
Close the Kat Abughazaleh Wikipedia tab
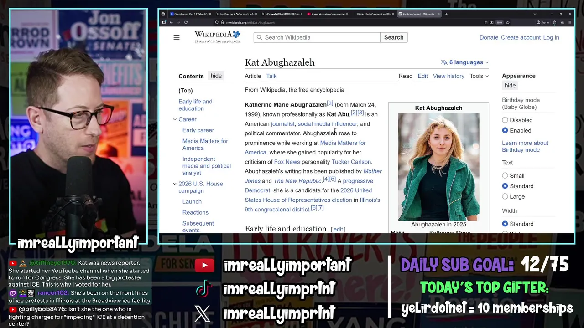coord(438,14)
